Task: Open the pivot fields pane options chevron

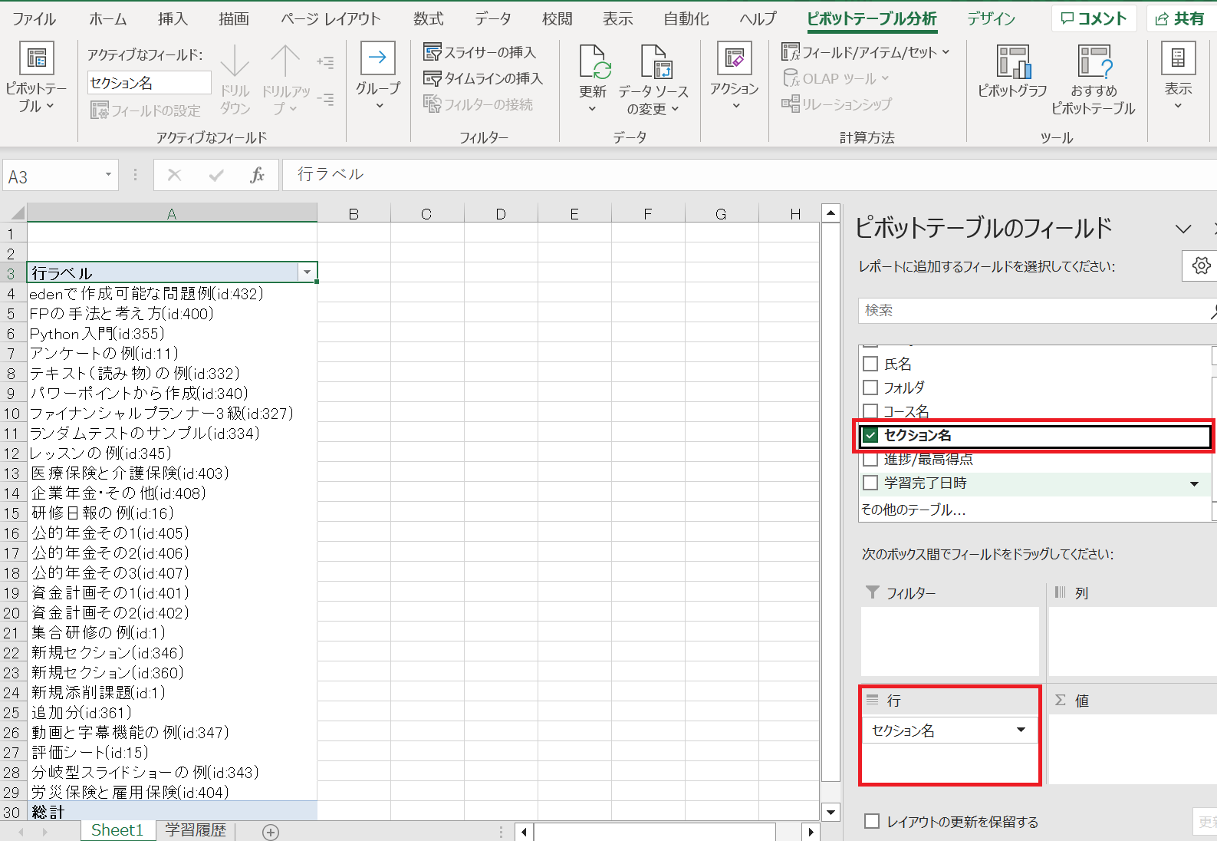Action: point(1183,229)
